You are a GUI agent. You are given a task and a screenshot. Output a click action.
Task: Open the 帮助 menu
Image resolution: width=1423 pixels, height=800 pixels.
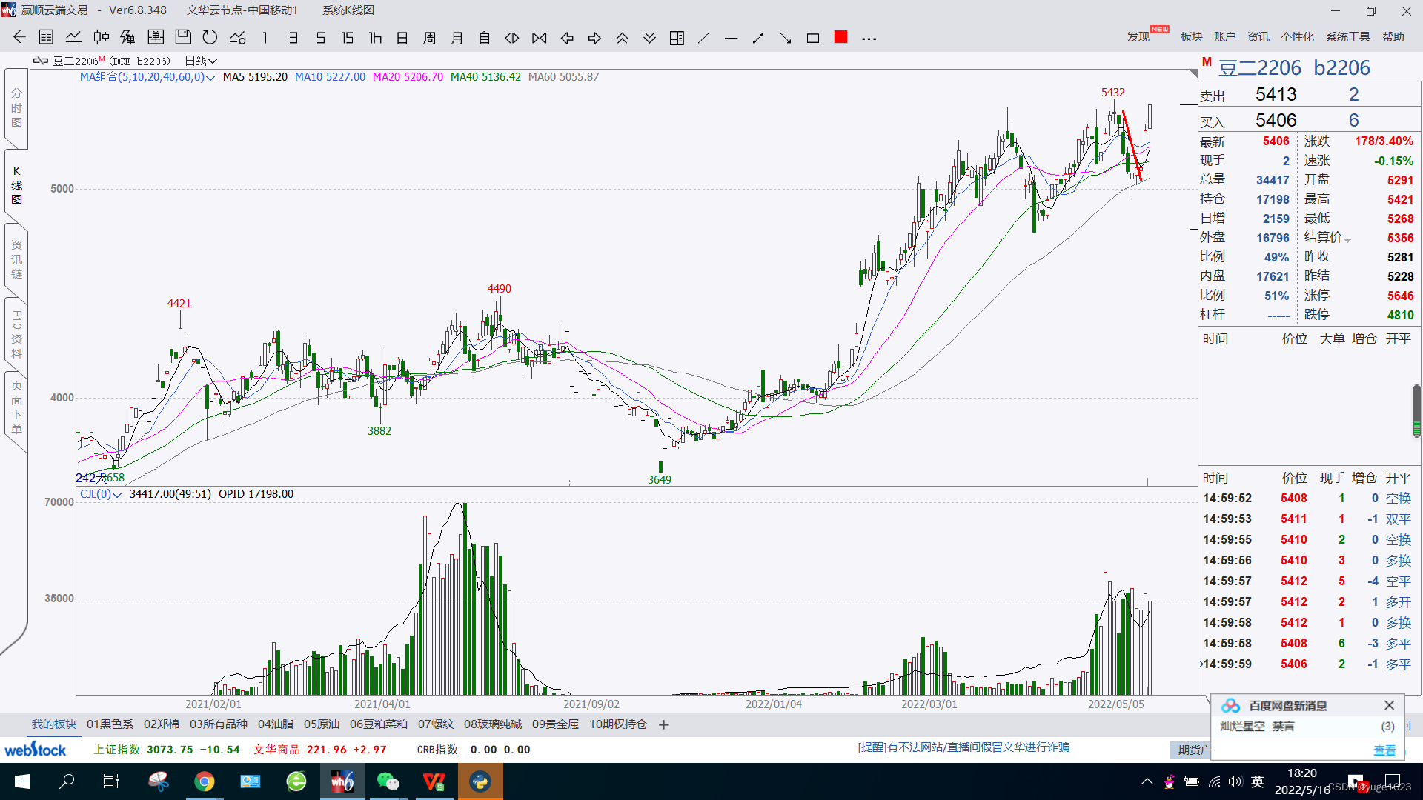click(x=1393, y=37)
